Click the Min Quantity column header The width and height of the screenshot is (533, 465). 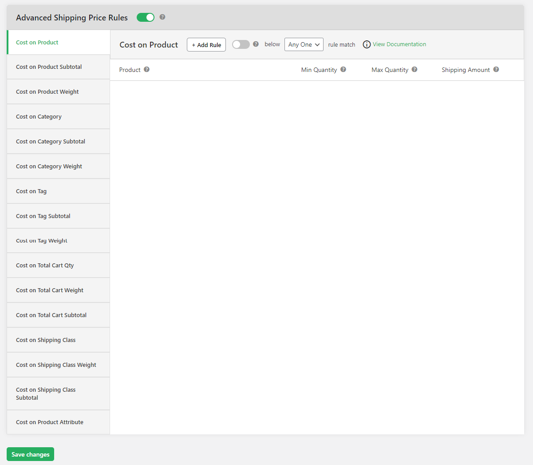[x=319, y=70]
